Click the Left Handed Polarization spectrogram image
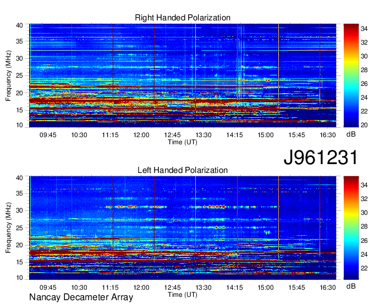374x304 pixels. pyautogui.click(x=183, y=228)
